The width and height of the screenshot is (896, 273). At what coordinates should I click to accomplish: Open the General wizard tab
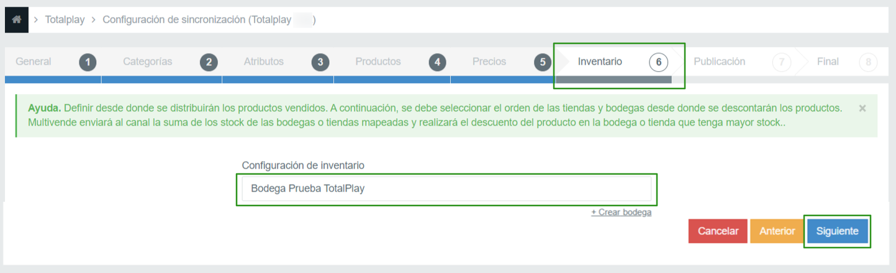pyautogui.click(x=34, y=62)
